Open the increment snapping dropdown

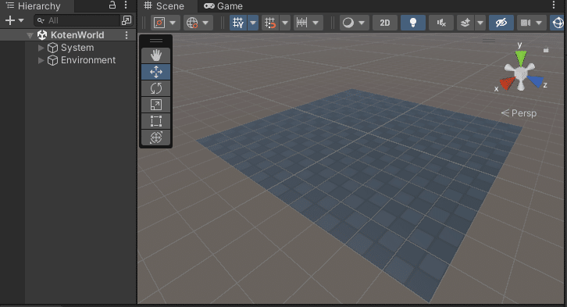click(x=316, y=23)
